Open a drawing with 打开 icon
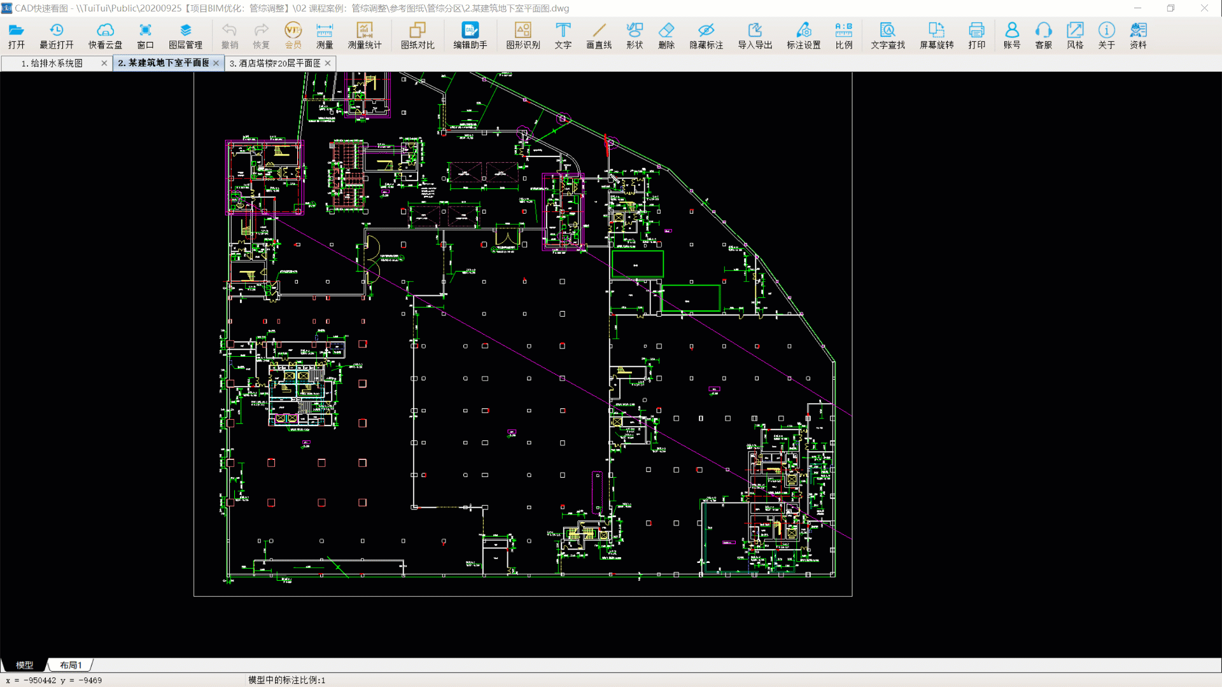Viewport: 1222px width, 687px height. (x=17, y=36)
